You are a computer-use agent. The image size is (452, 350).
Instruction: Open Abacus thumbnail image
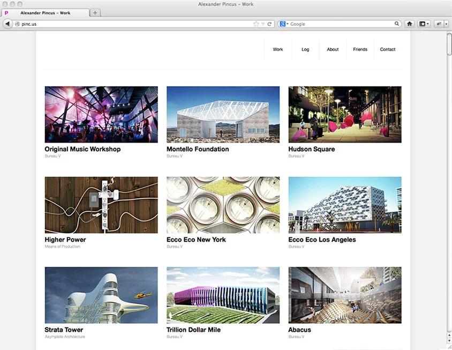tap(345, 295)
